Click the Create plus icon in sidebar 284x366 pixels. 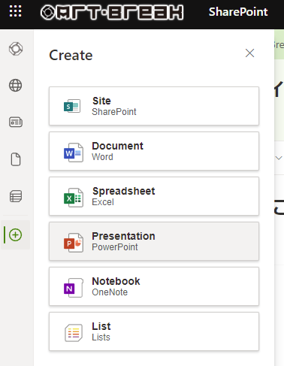(x=16, y=235)
